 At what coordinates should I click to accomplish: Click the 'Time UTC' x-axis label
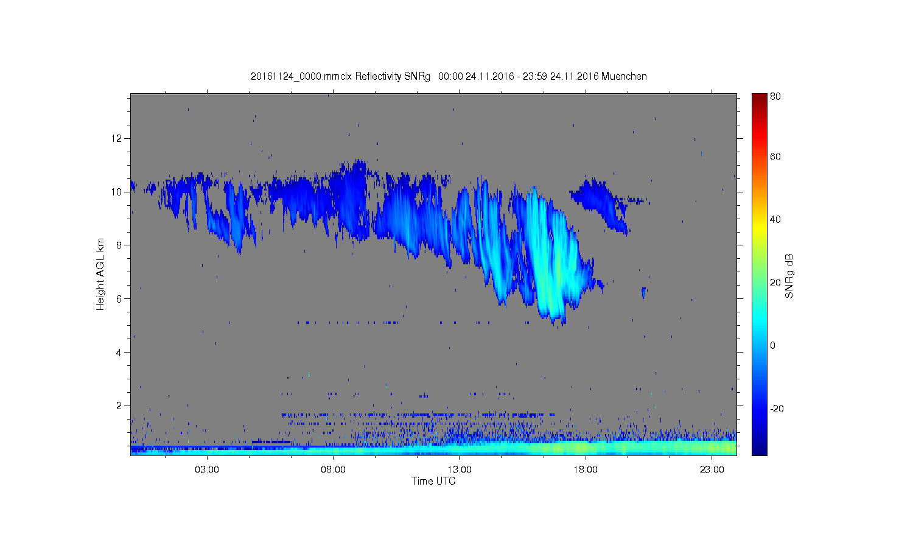433,481
